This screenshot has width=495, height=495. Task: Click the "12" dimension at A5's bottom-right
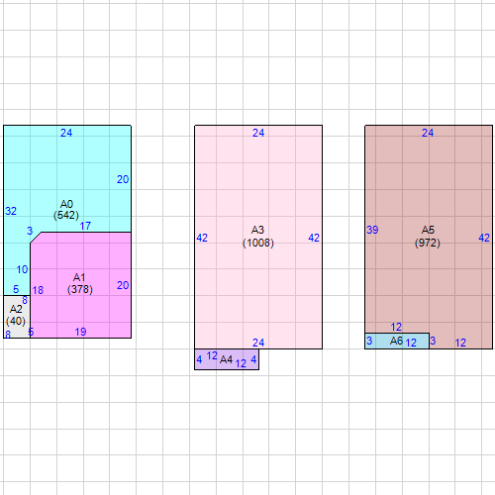point(460,343)
